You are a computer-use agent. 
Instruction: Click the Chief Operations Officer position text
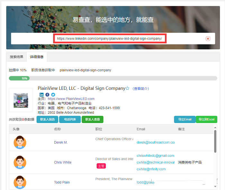(114, 139)
